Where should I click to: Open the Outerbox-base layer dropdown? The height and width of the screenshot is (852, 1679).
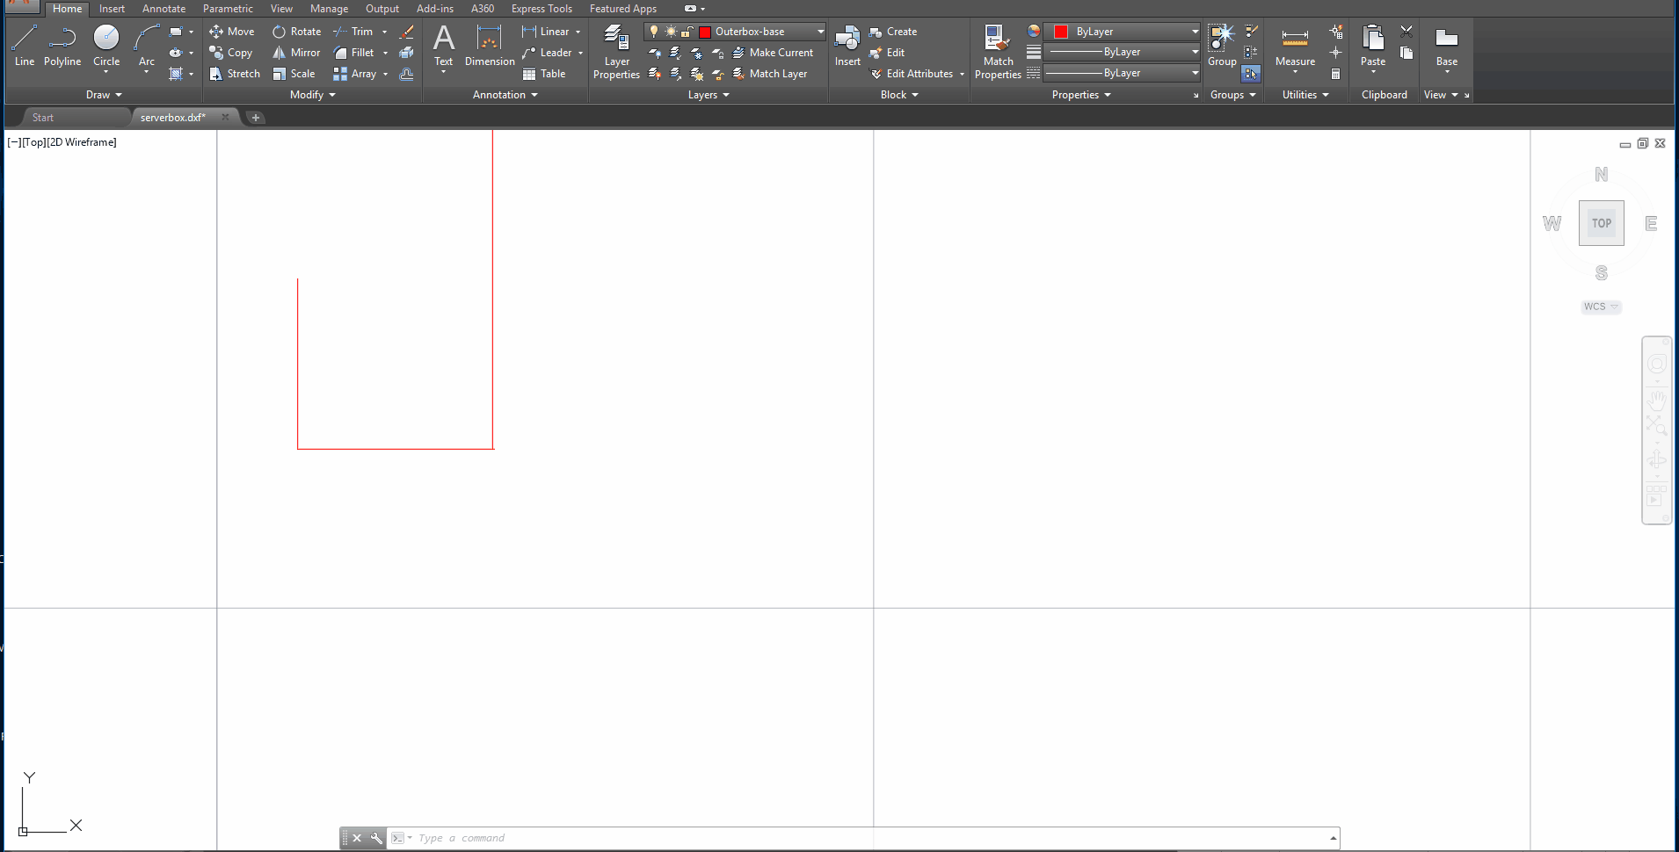click(820, 32)
